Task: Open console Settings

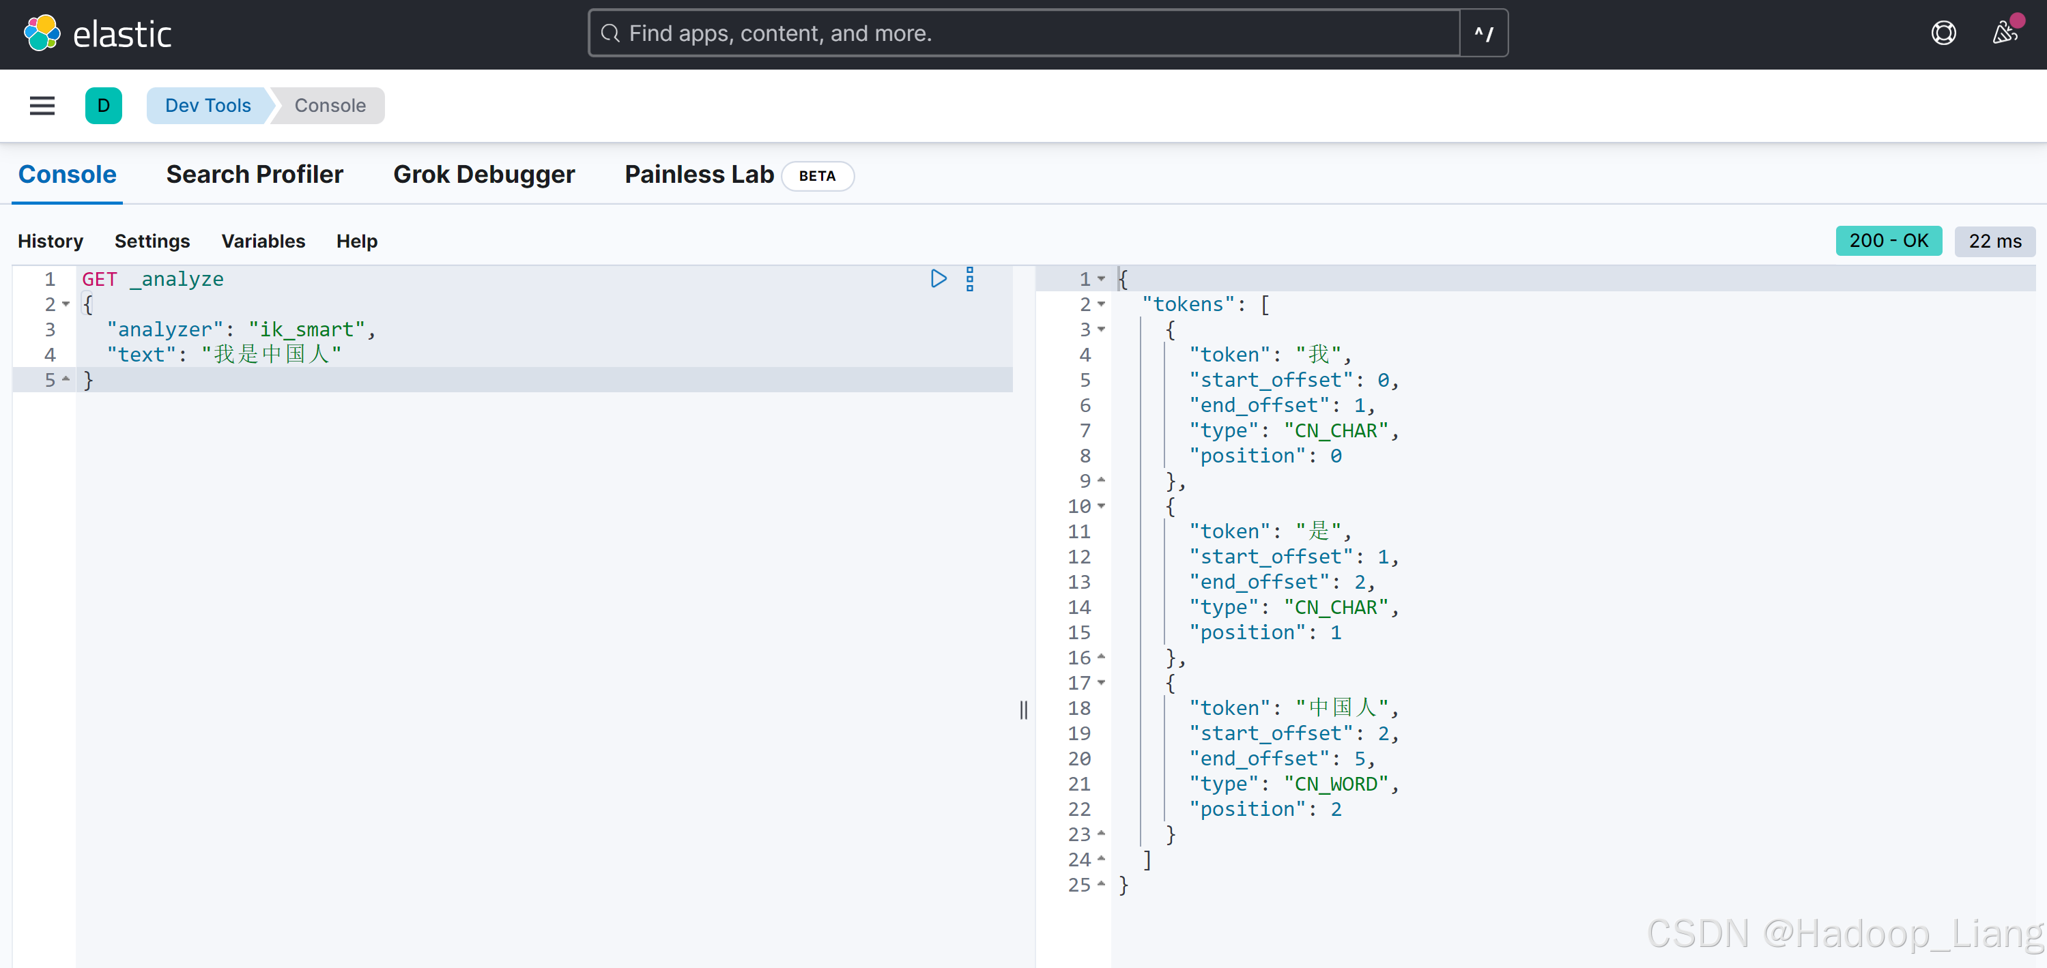Action: (152, 241)
